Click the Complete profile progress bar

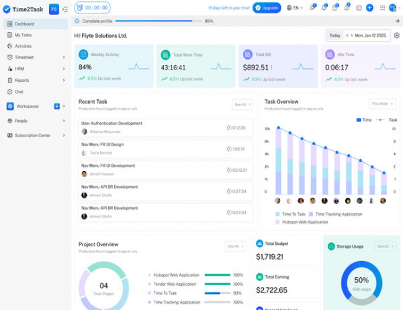pyautogui.click(x=158, y=21)
